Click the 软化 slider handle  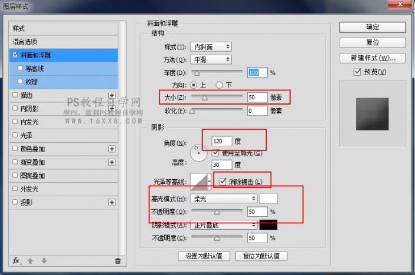point(192,112)
